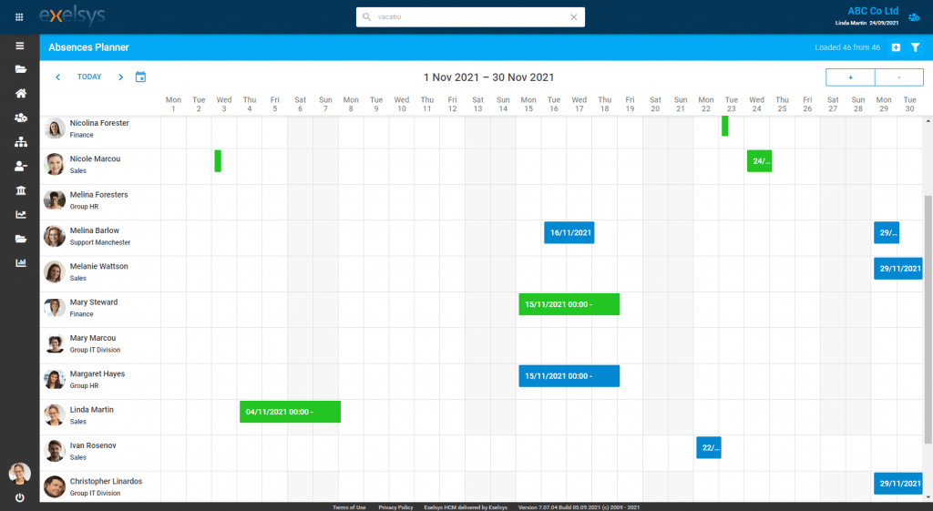Click the Loaded 46 from 46 text
The image size is (933, 511).
[847, 47]
